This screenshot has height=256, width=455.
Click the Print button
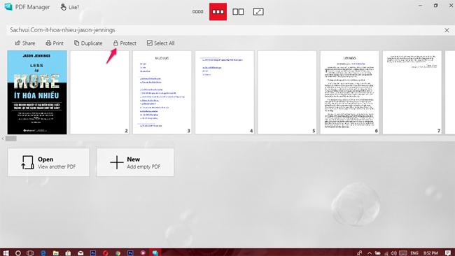(55, 43)
